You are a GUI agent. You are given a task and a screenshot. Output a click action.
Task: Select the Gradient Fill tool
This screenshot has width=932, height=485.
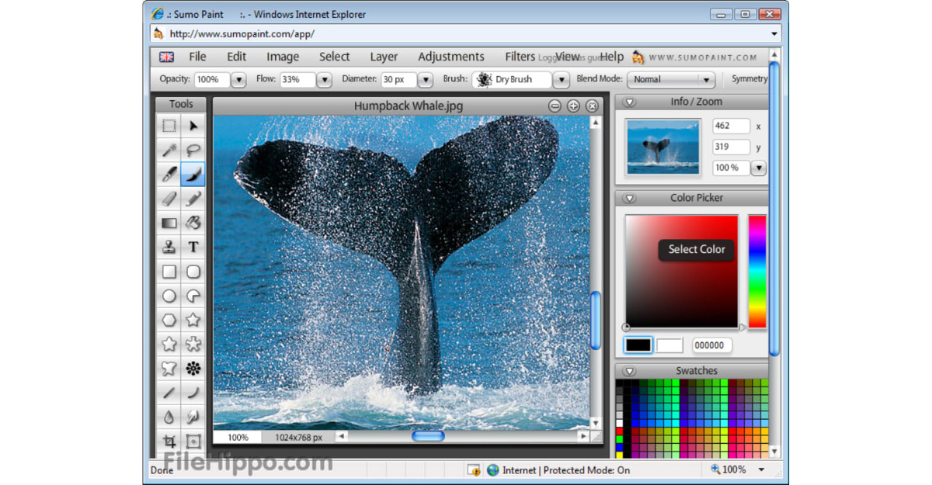169,223
